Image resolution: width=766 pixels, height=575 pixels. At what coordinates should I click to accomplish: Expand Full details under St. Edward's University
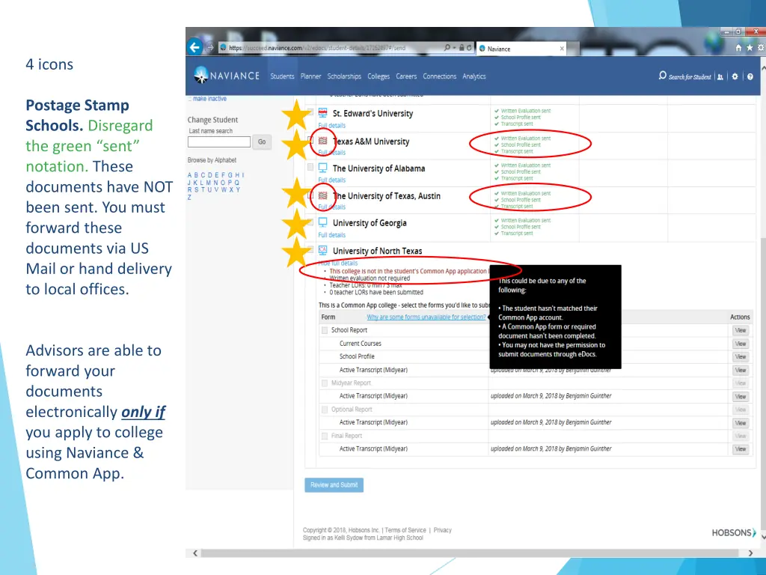(x=331, y=126)
